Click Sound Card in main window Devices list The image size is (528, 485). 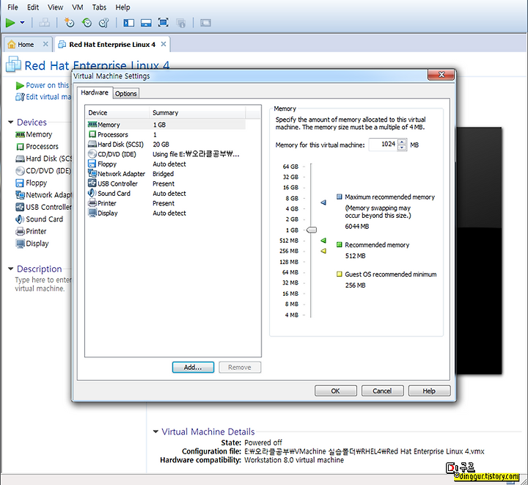pos(40,219)
